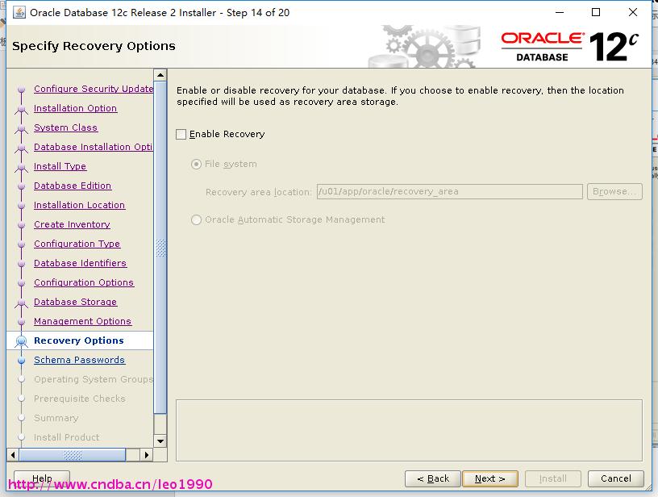Click the Installation Option step marker icon
658x497 pixels.
click(x=22, y=109)
